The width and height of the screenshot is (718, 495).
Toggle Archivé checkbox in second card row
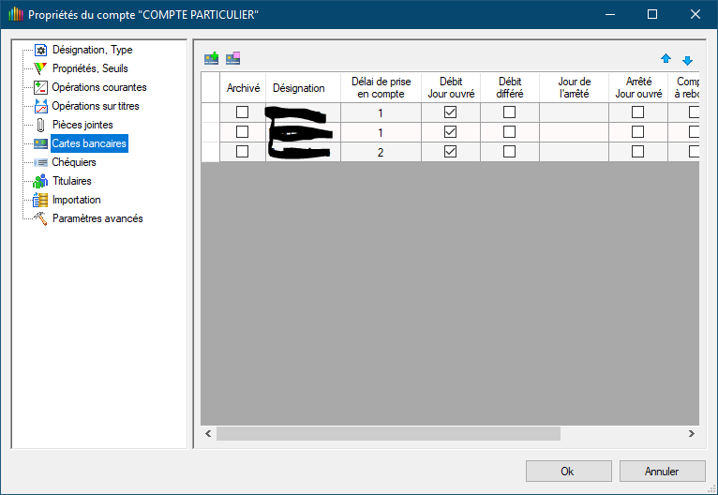[x=242, y=132]
